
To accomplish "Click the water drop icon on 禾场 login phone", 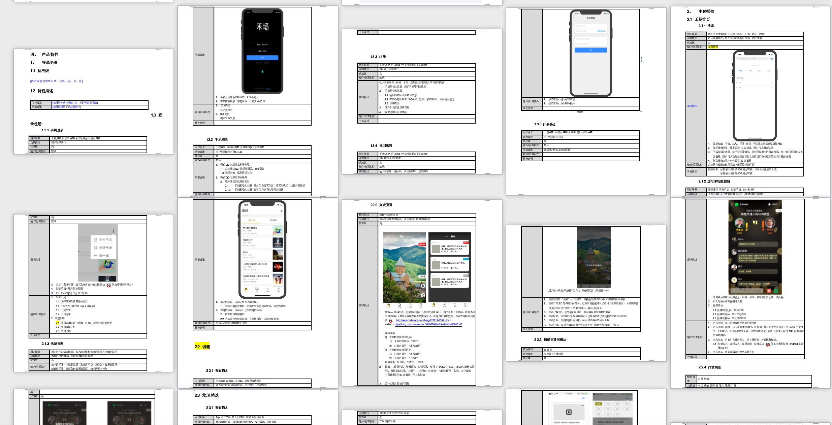I will pyautogui.click(x=262, y=71).
